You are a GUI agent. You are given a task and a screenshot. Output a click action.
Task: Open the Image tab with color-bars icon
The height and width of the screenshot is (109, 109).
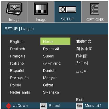(41, 12)
